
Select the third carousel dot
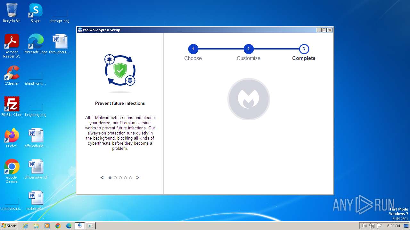[120, 178]
